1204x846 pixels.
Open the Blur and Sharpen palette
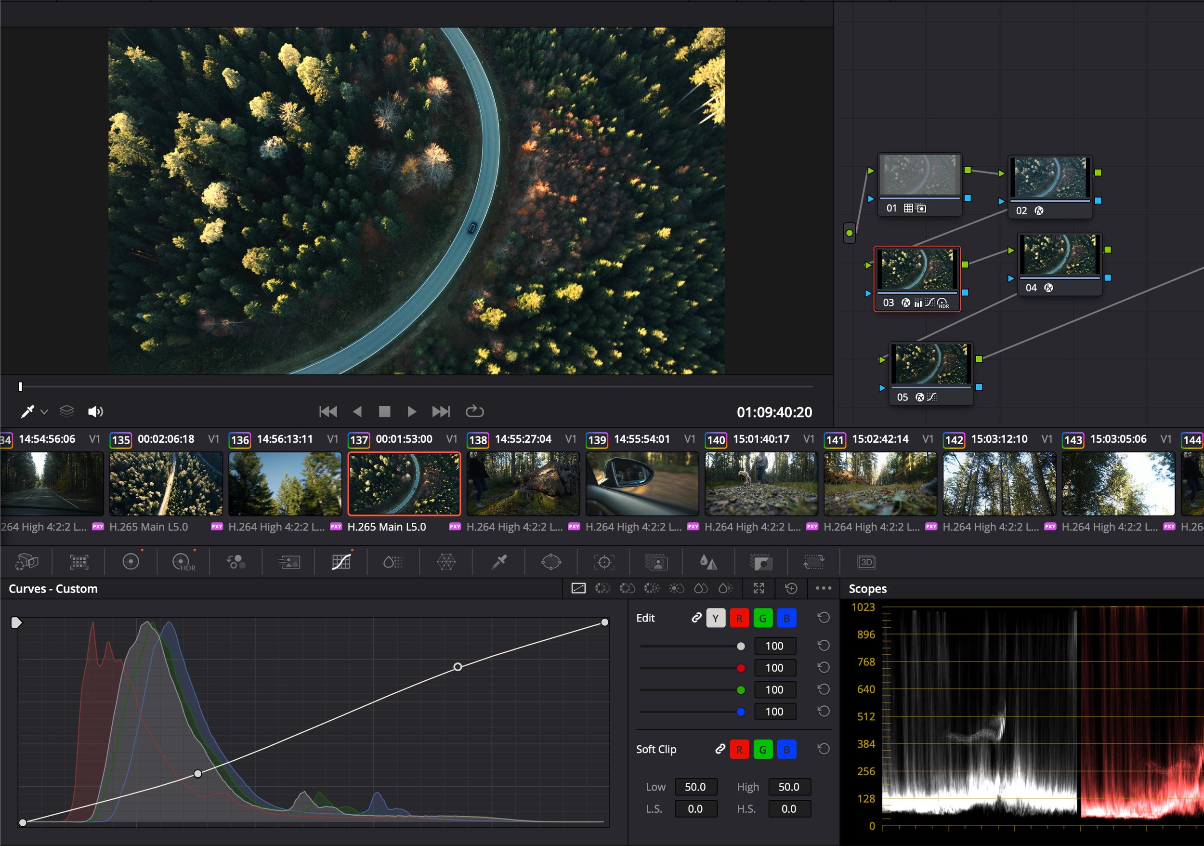[708, 562]
